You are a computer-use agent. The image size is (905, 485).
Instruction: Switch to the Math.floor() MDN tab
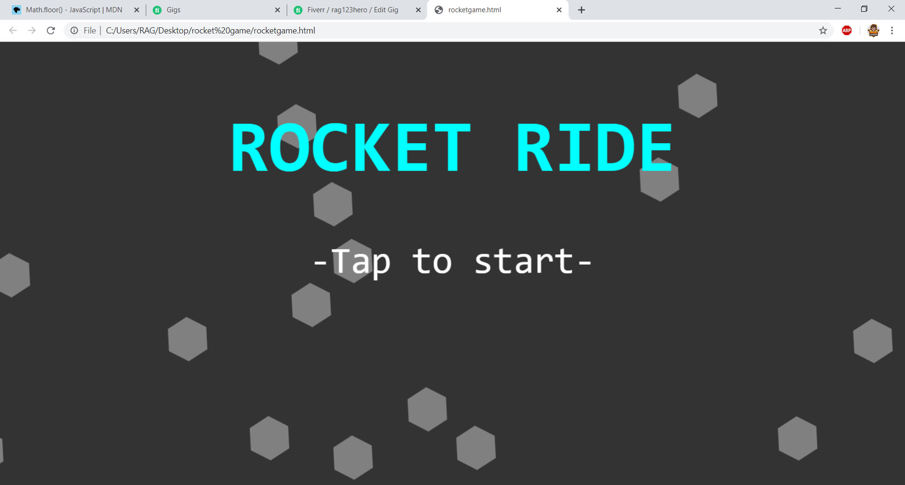pos(75,10)
